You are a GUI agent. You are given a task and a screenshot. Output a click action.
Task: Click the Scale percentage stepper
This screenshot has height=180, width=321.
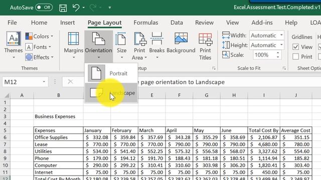pos(278,54)
